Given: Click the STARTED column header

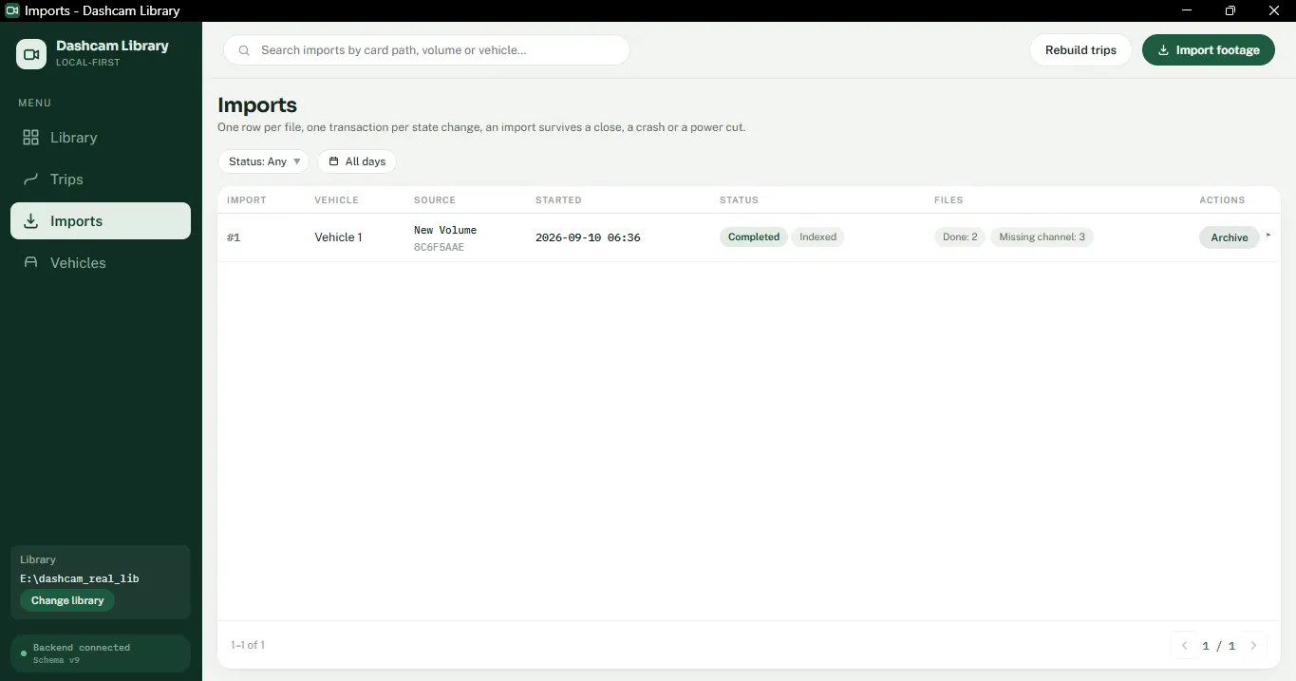Looking at the screenshot, I should click(558, 200).
